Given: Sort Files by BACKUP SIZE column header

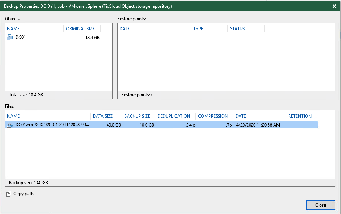Looking at the screenshot, I should click(x=137, y=116).
